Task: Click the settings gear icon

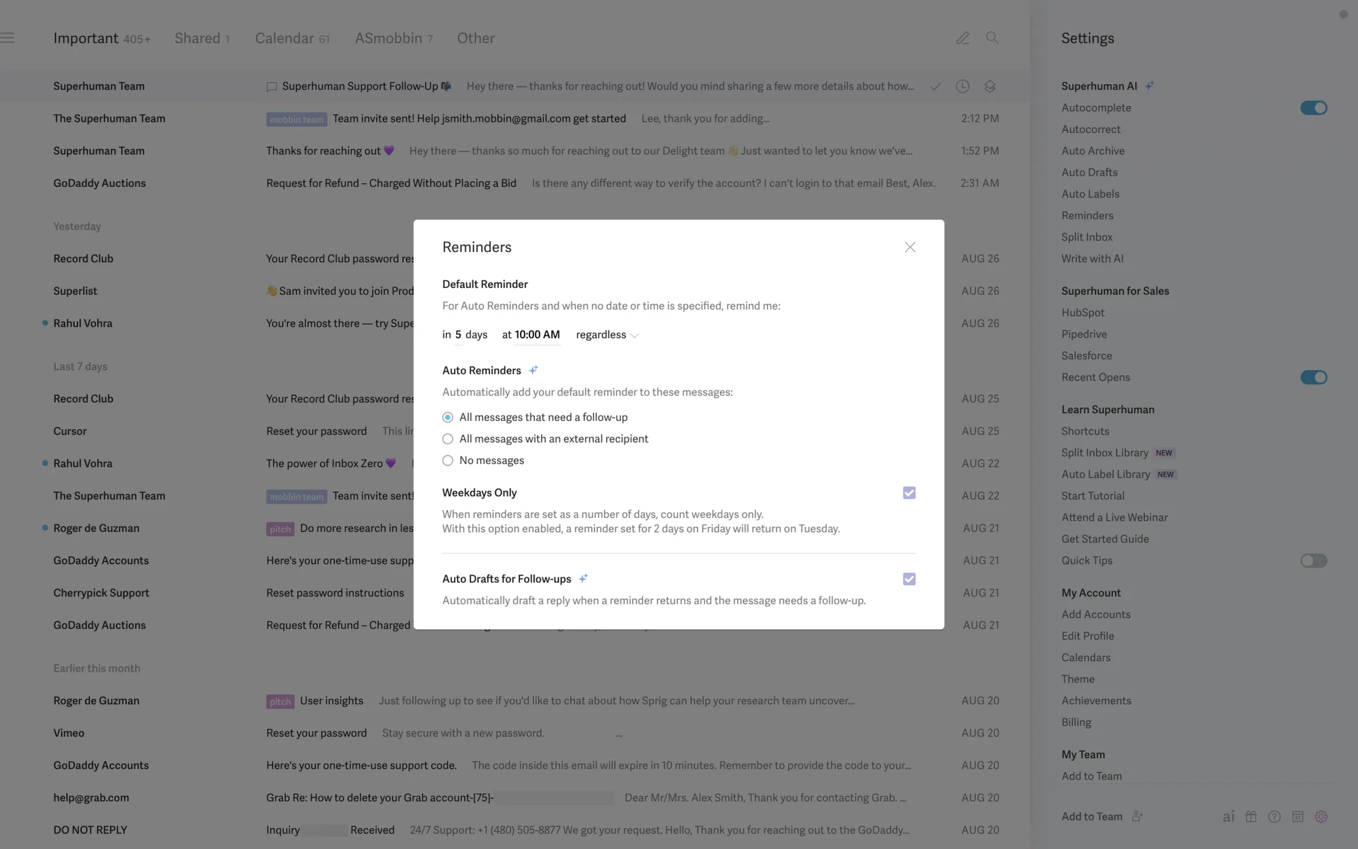Action: pos(1321,816)
